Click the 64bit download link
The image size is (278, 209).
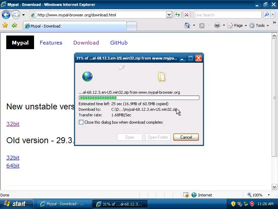[13, 166]
